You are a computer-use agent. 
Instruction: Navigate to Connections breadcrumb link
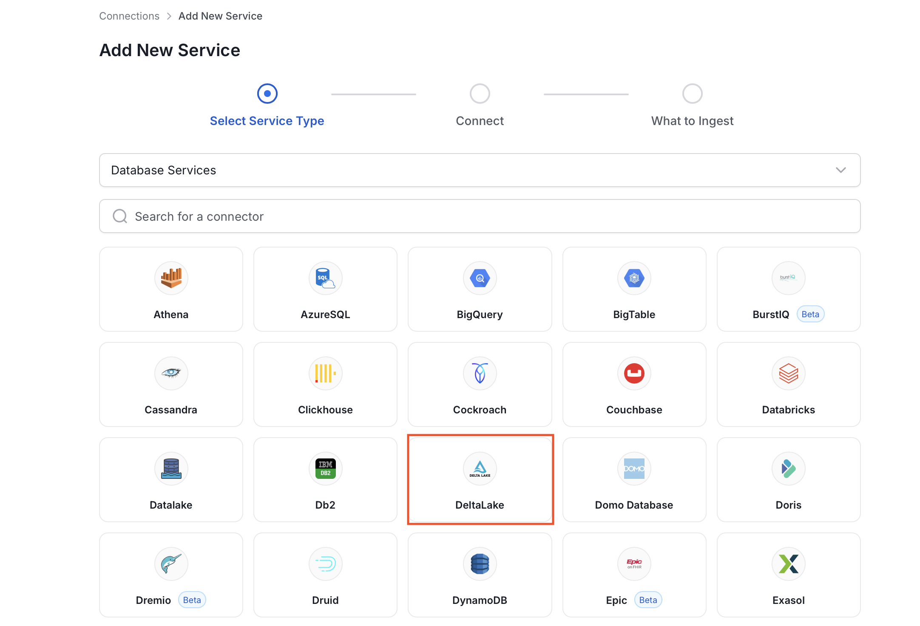coord(129,16)
